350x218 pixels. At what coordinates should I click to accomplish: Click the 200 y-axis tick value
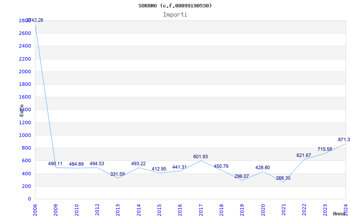point(26,186)
